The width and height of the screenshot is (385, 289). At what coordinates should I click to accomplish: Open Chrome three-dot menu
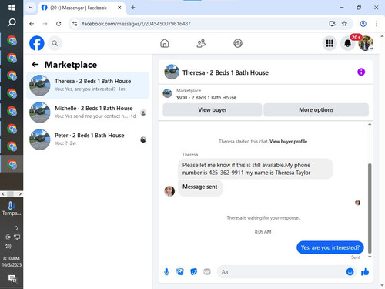tap(377, 24)
